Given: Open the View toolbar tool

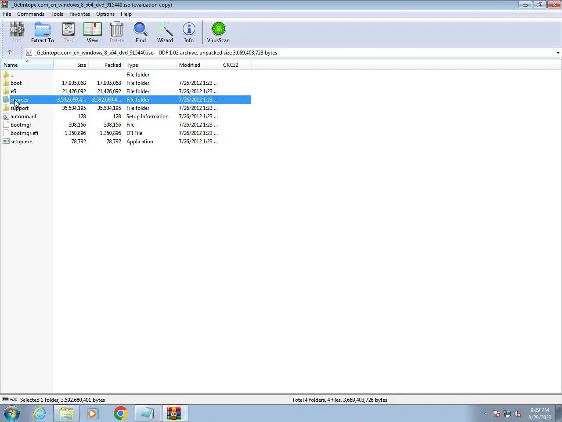Looking at the screenshot, I should tap(92, 33).
